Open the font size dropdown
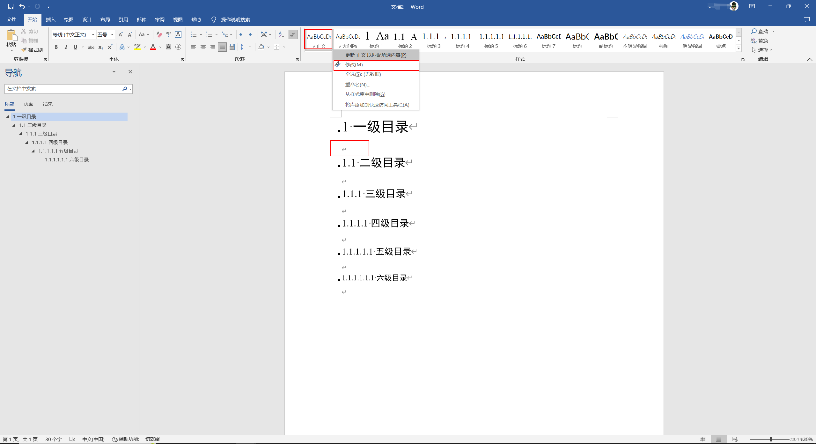 tap(112, 34)
